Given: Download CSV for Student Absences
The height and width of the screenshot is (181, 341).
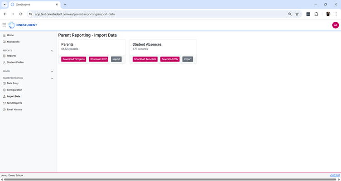Looking at the screenshot, I should click(x=170, y=59).
